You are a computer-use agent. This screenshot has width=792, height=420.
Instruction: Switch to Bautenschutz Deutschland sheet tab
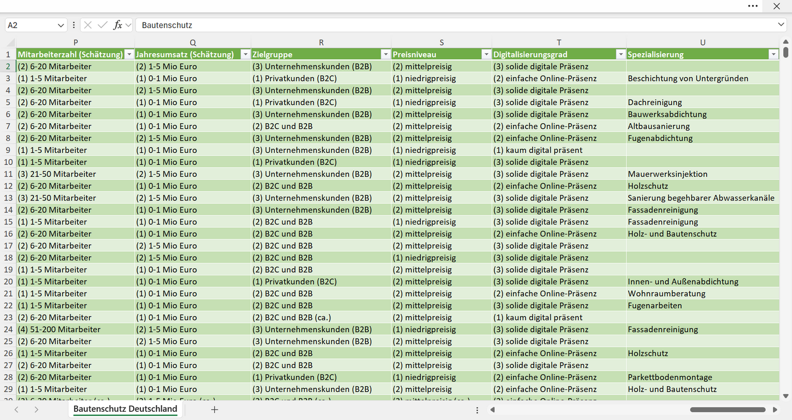click(x=126, y=409)
